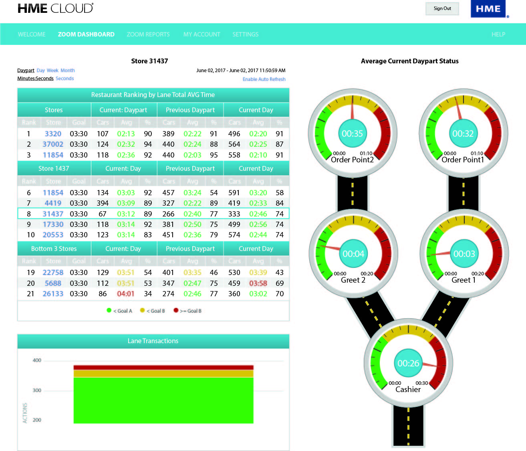Switch the time range to Month
Viewport: 526px width, 451px height.
click(68, 71)
